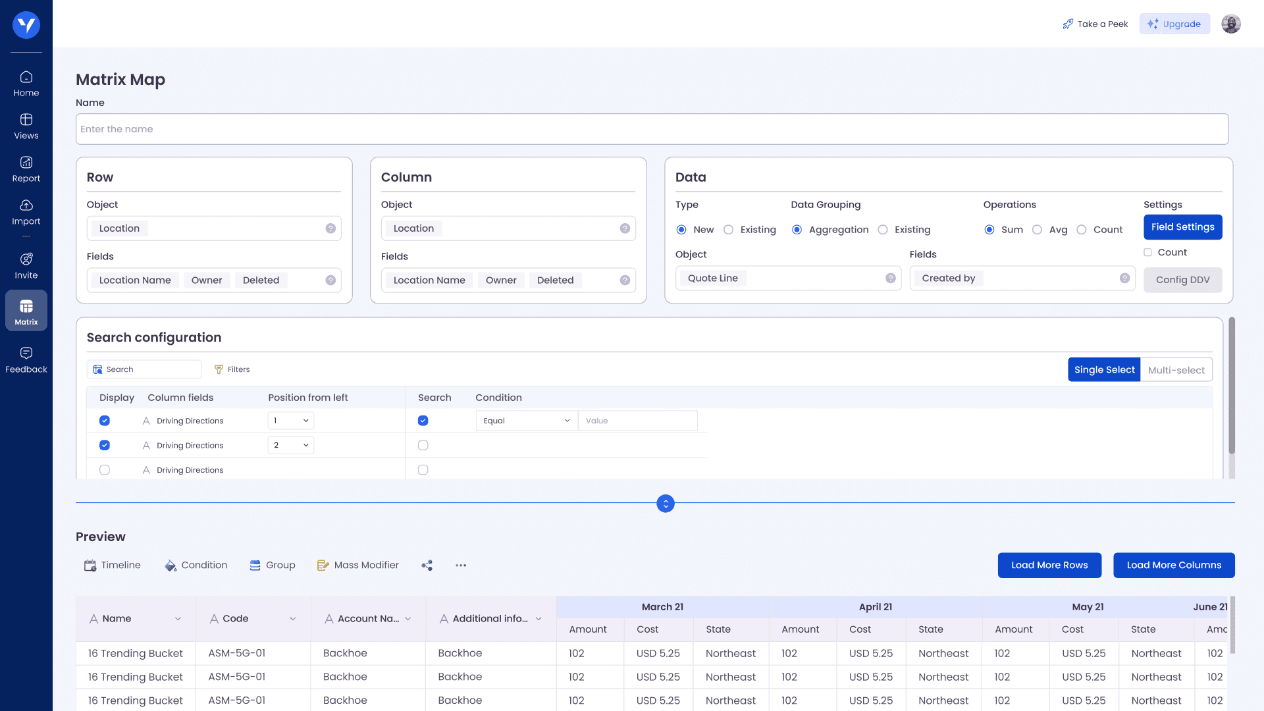Click the Enter the name input field
This screenshot has height=711, width=1264.
coord(652,129)
